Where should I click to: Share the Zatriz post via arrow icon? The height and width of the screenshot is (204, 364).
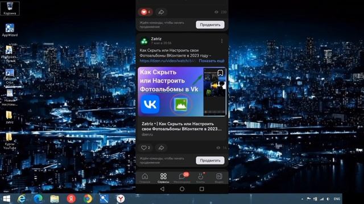point(161,147)
